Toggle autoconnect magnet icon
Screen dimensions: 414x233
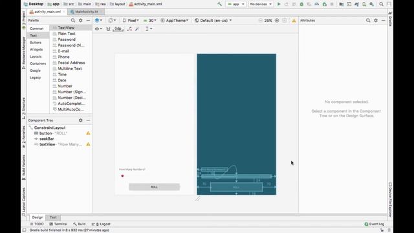[108, 28]
